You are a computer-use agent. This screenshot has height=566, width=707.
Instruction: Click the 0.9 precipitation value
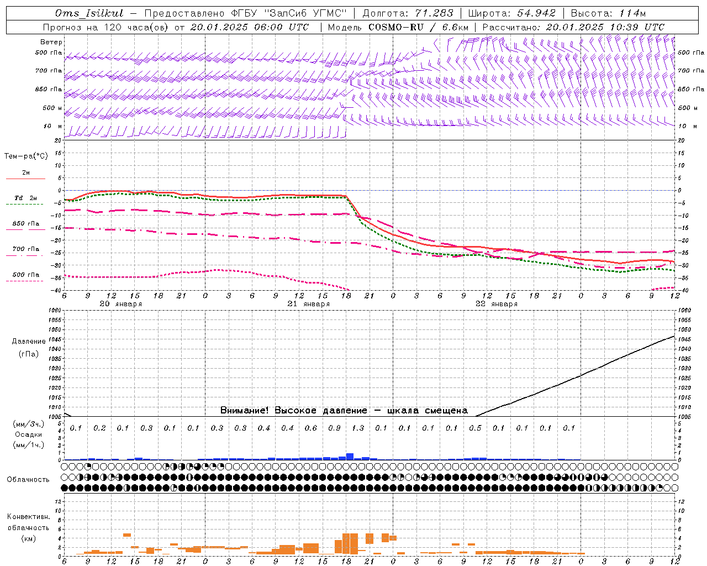[x=334, y=428]
